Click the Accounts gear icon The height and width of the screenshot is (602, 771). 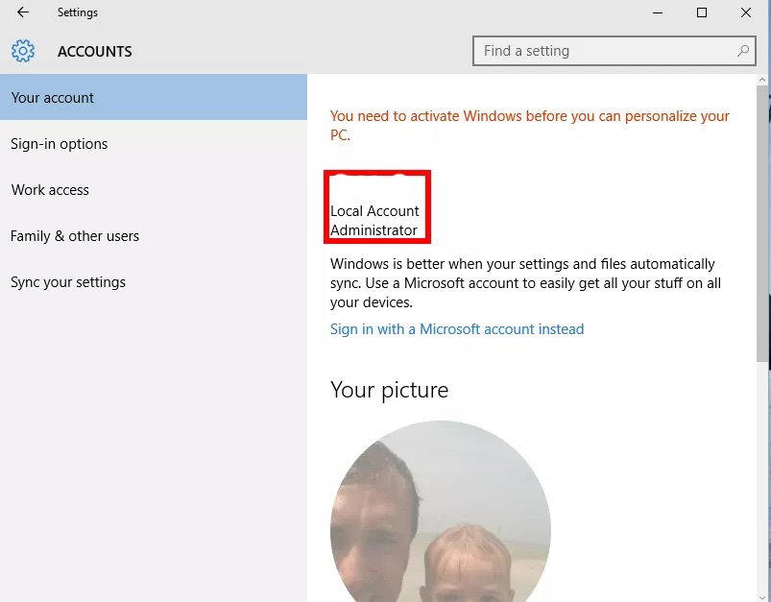click(23, 51)
